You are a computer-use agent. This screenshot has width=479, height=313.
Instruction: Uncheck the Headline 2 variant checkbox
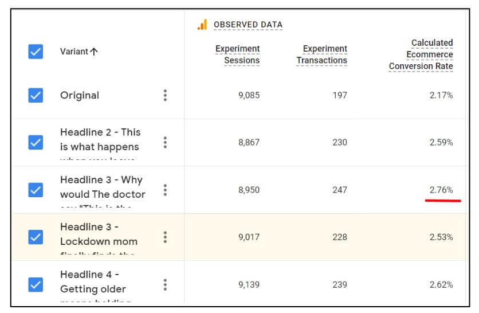pyautogui.click(x=36, y=142)
